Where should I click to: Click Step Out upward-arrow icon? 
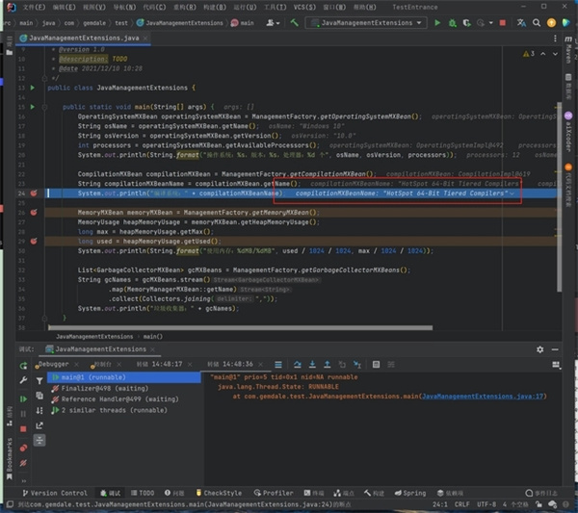click(x=327, y=364)
